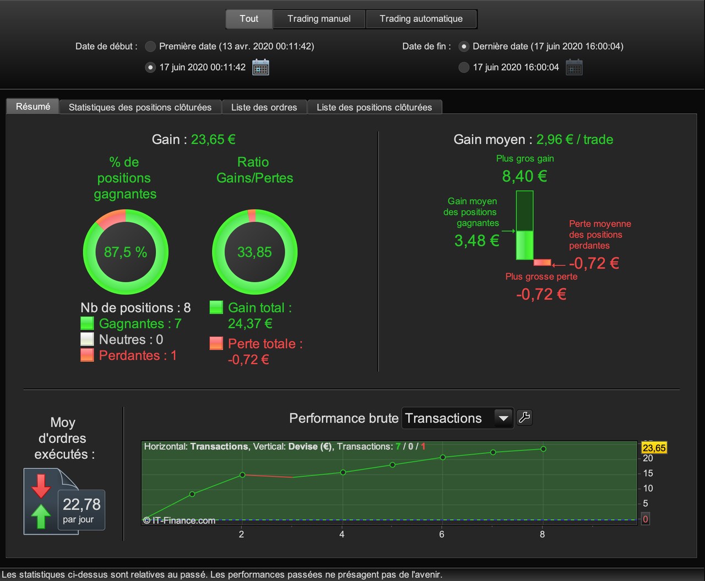The image size is (705, 581).
Task: Open the Liste des positions clôturées tab
Action: pos(375,107)
